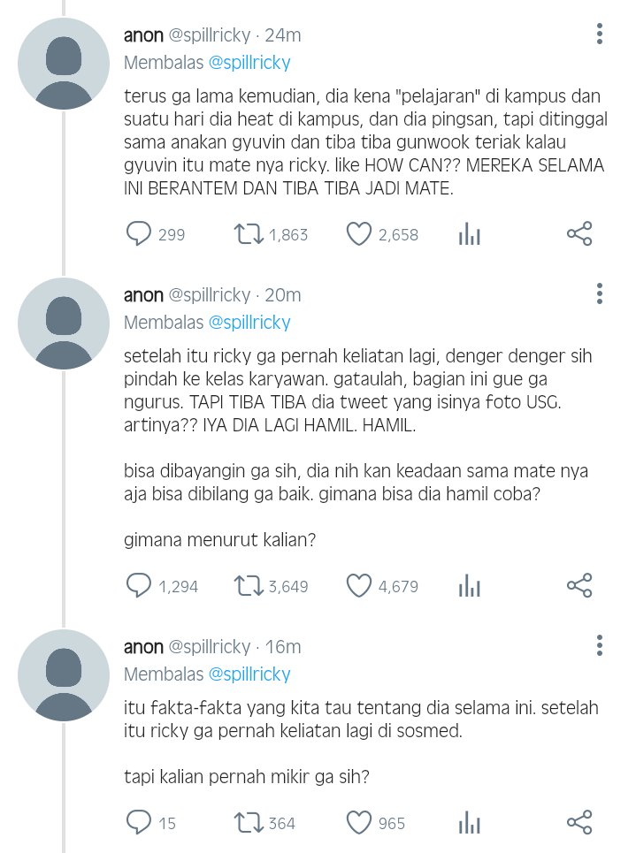
Task: Share the 20m tweet
Action: click(579, 585)
